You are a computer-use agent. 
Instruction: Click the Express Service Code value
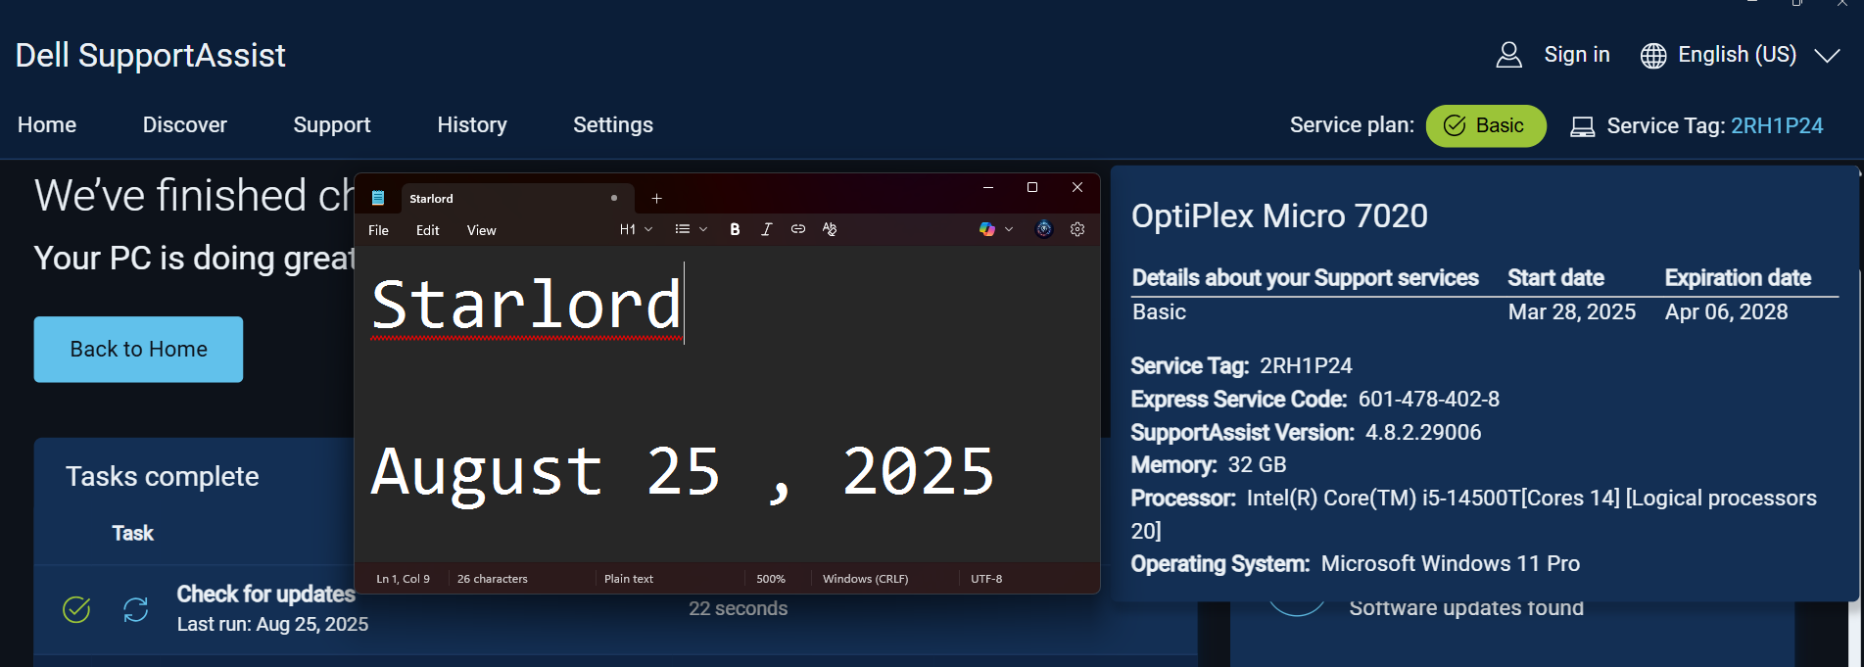[x=1428, y=399]
